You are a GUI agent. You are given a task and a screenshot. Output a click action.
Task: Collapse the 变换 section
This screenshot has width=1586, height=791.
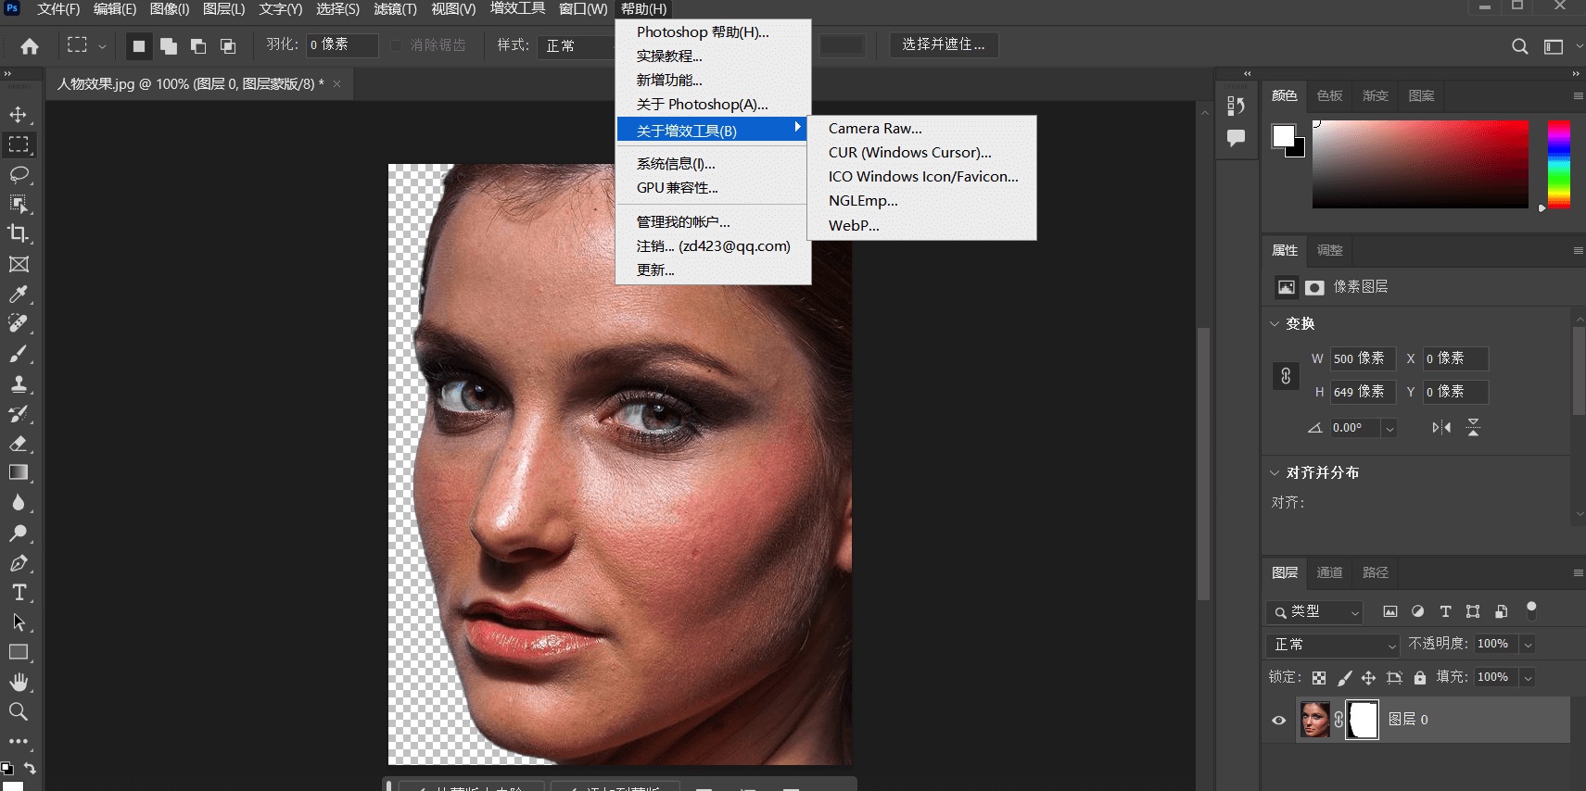coord(1275,323)
